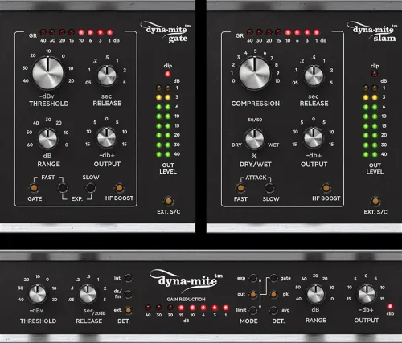Select ext. detector on bottom unit

tap(129, 310)
